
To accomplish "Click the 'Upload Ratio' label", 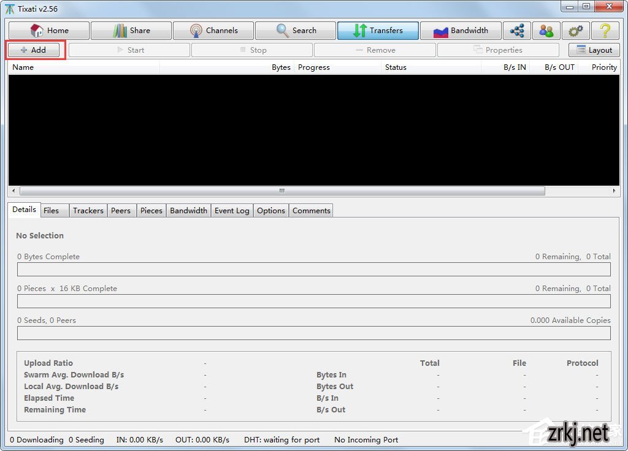I will click(x=48, y=363).
